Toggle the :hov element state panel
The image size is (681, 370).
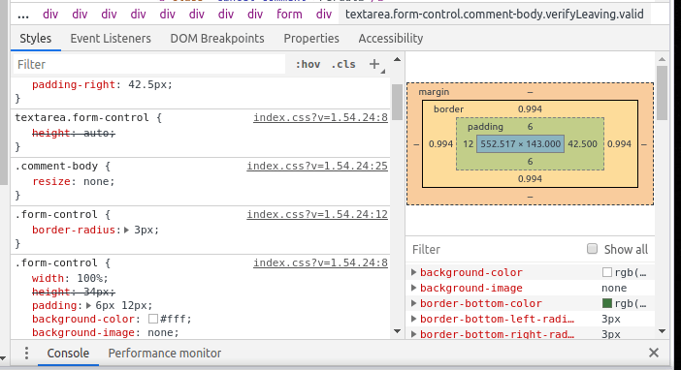(308, 64)
